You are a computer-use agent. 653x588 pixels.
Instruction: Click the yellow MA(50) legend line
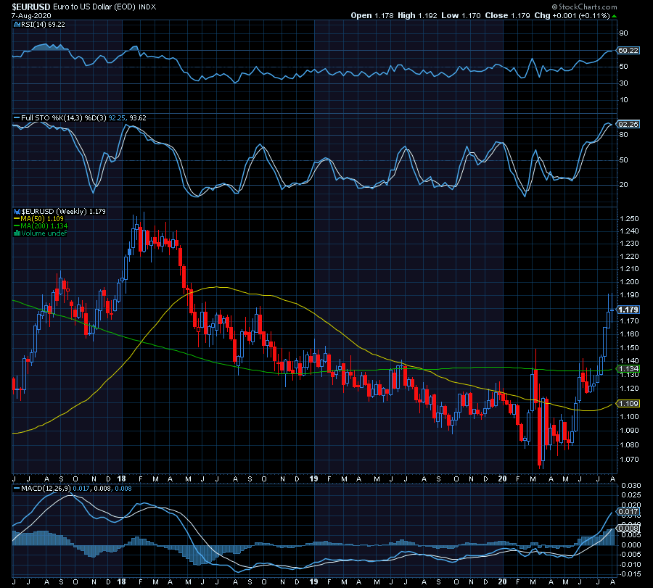[x=17, y=218]
